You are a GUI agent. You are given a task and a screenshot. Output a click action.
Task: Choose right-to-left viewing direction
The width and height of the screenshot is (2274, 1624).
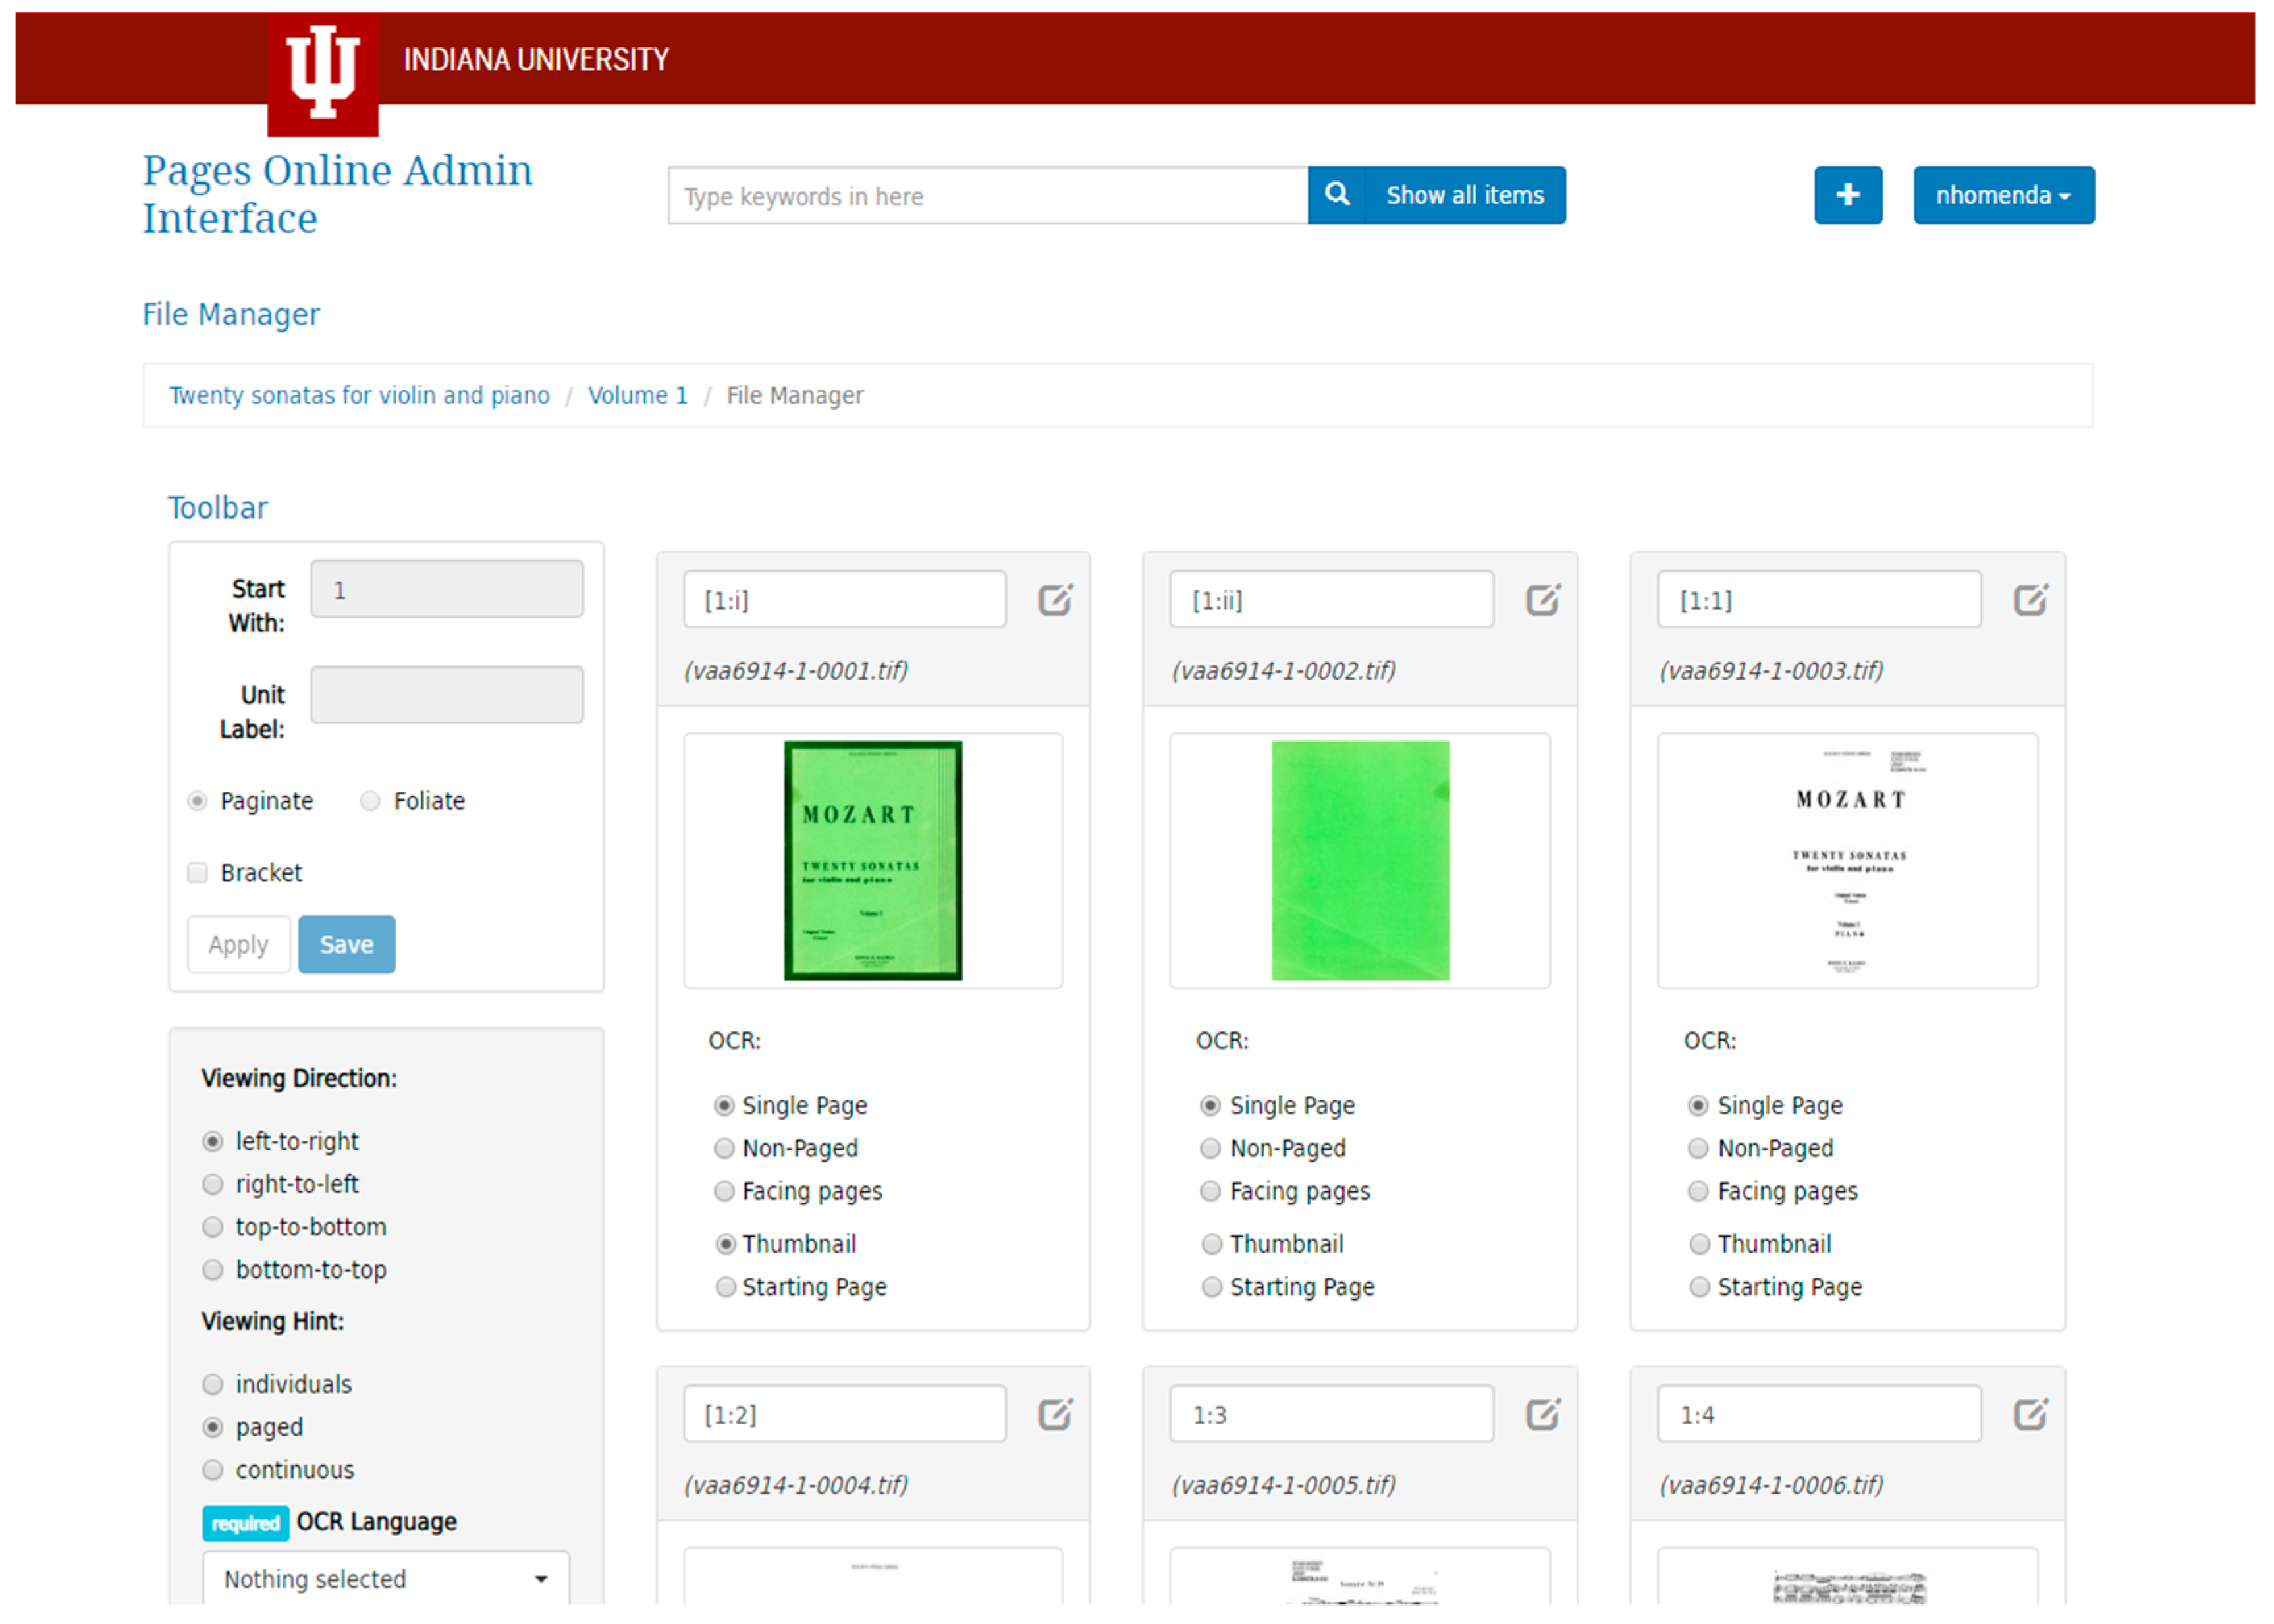point(212,1184)
